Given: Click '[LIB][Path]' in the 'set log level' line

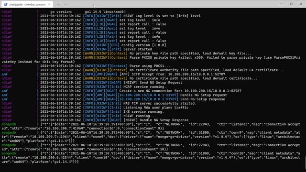Looking at the screenshot, I should click(106, 37).
